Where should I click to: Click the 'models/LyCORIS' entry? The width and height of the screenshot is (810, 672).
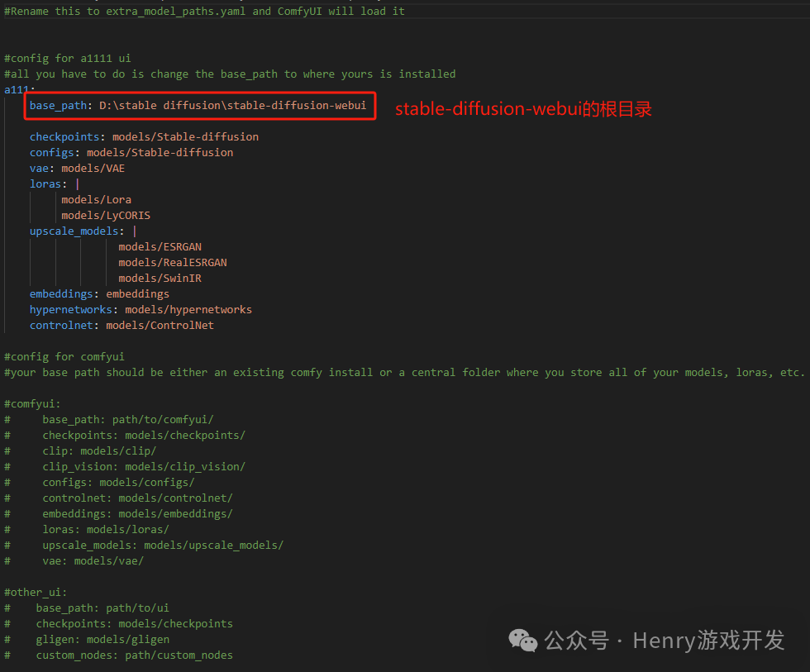point(106,216)
